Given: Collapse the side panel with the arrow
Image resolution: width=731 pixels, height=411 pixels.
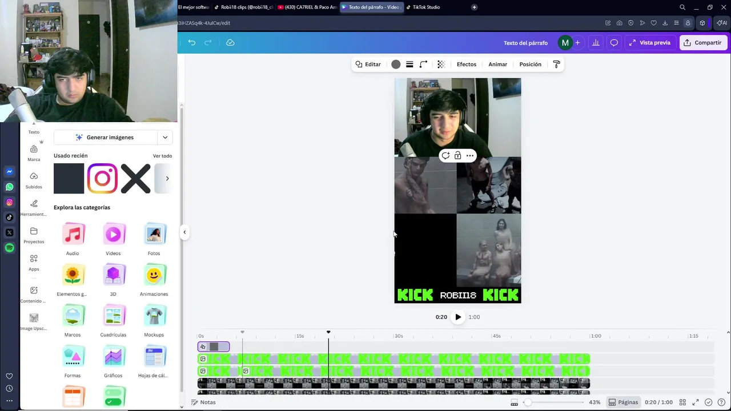Looking at the screenshot, I should point(184,232).
